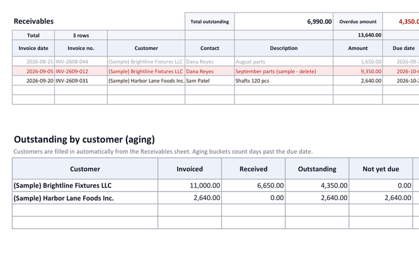Click the Outstanding by customer (aging) heading
The width and height of the screenshot is (419, 262).
click(x=84, y=139)
